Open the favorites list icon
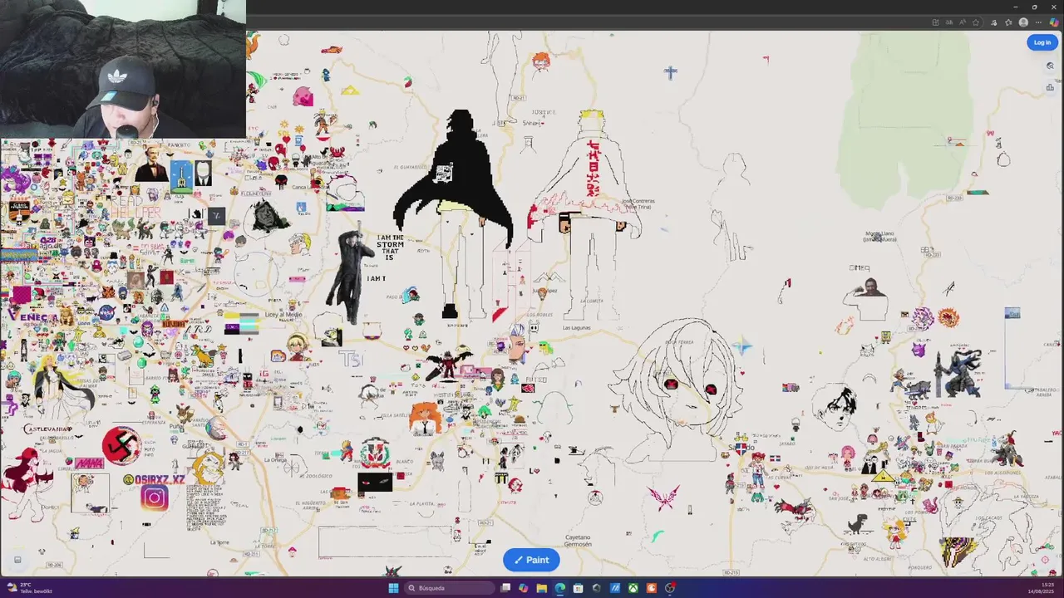The image size is (1064, 598). click(1008, 22)
